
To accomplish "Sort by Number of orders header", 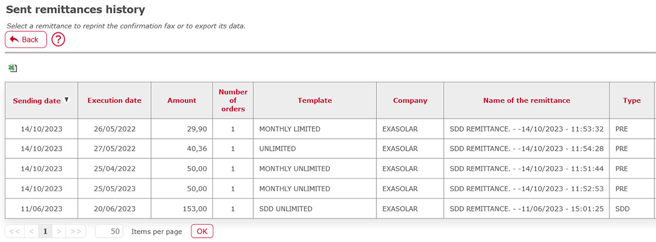I will [233, 101].
